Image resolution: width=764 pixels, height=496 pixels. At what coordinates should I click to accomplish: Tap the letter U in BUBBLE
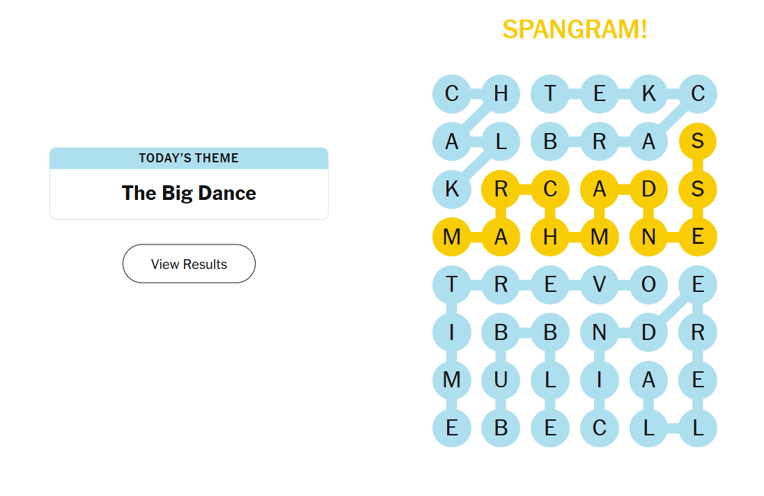[501, 380]
